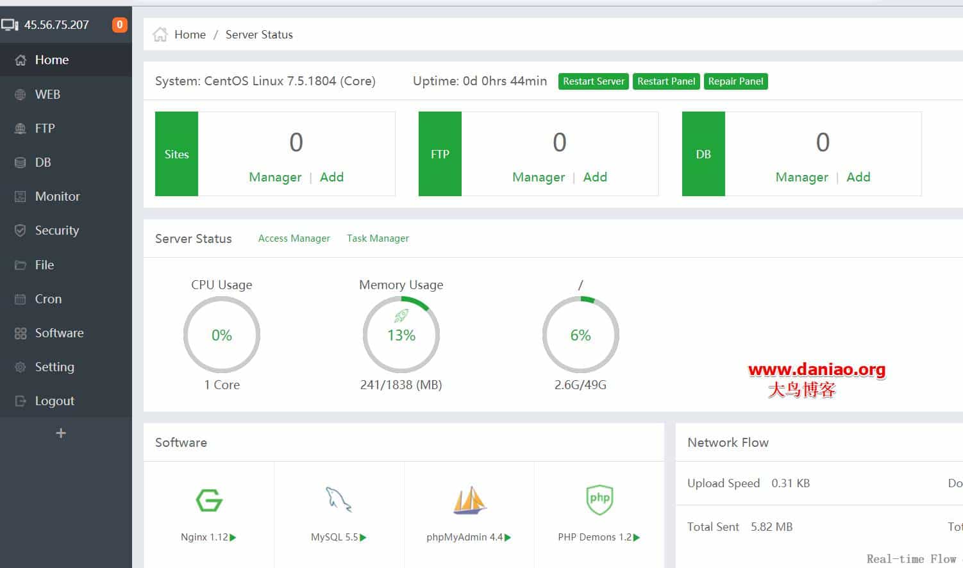
Task: Click the orange notification badge
Action: (119, 25)
